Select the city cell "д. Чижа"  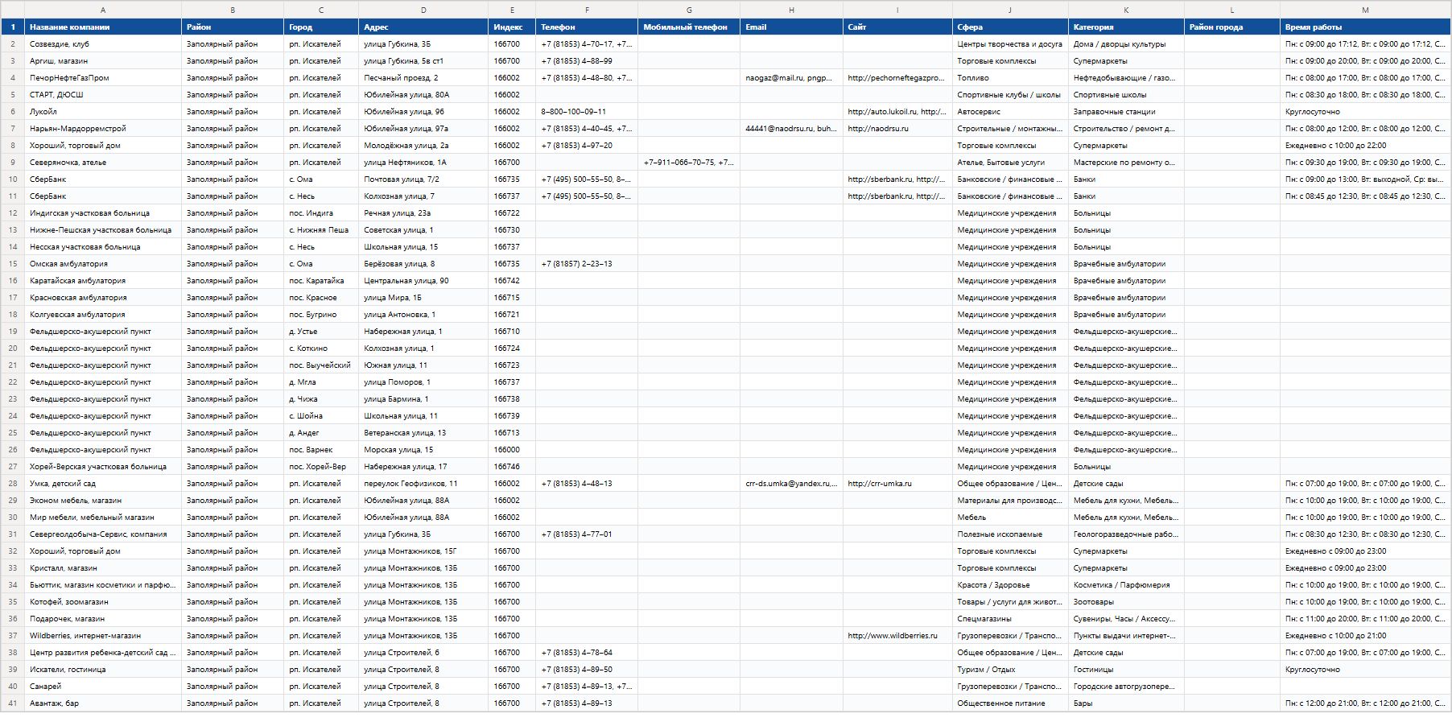point(321,399)
